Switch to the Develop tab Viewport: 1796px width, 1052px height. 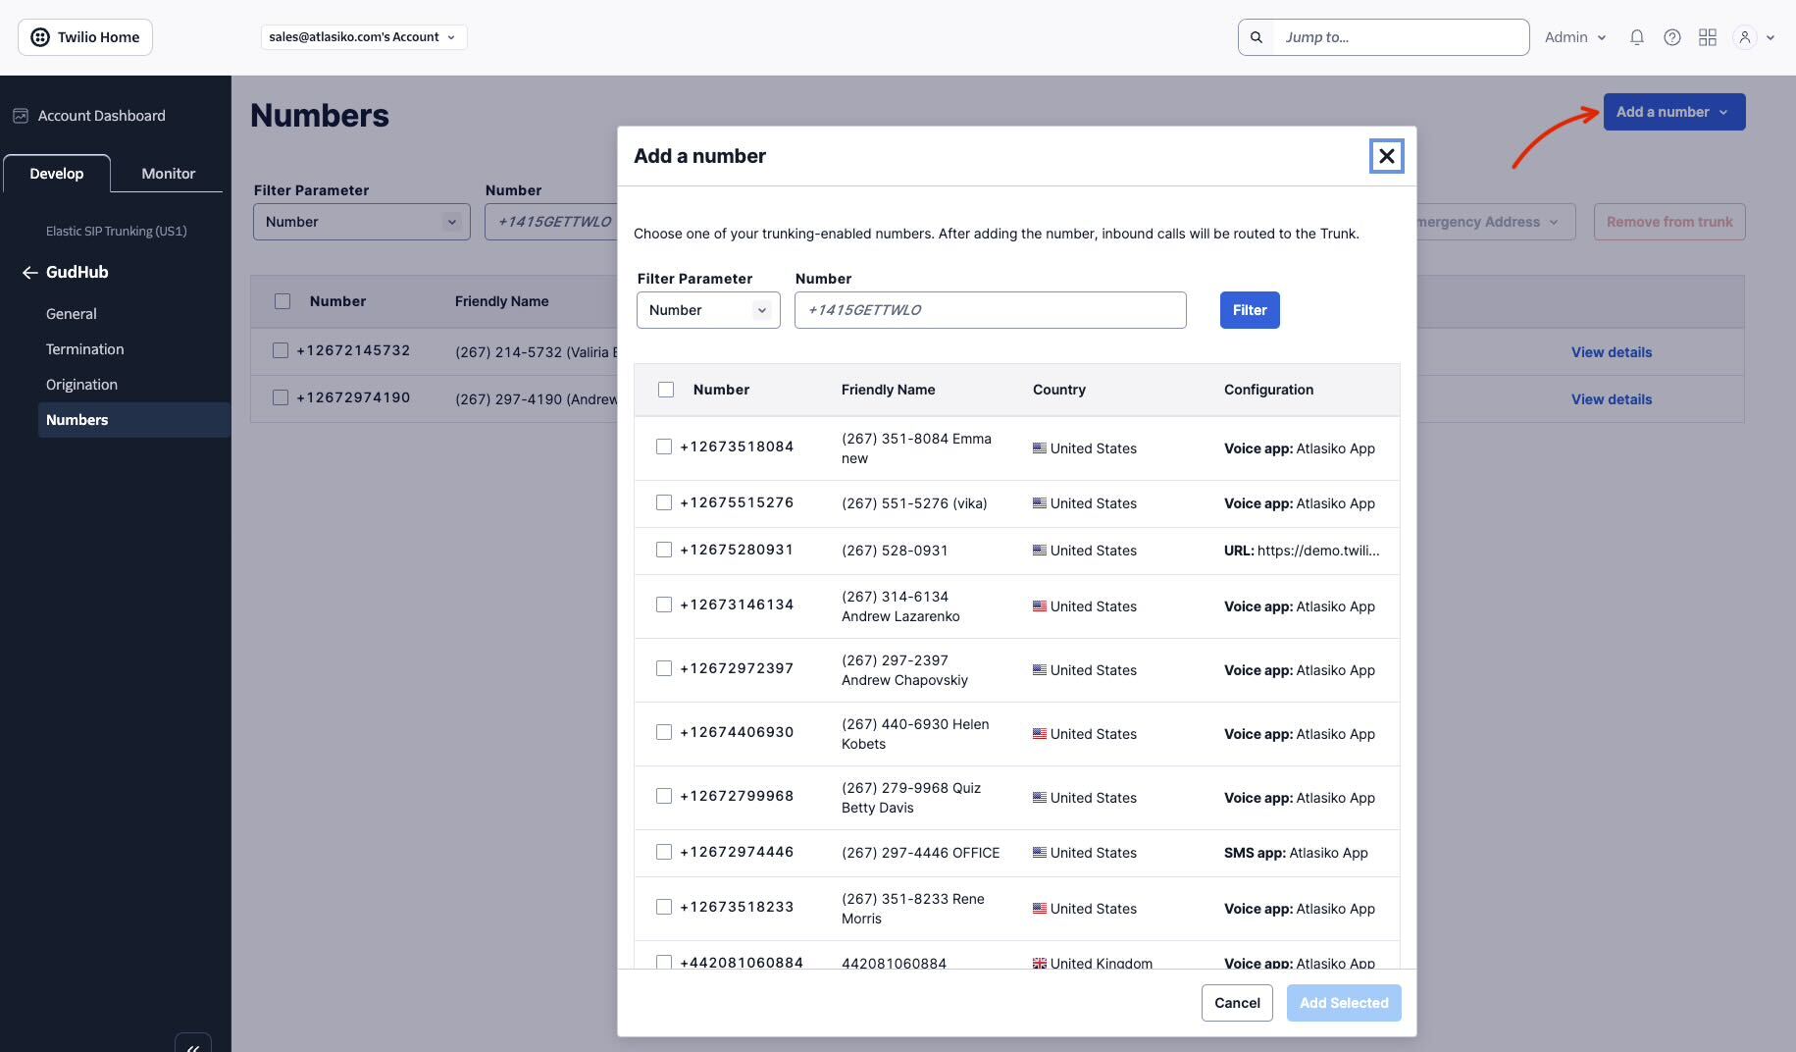pyautogui.click(x=57, y=174)
